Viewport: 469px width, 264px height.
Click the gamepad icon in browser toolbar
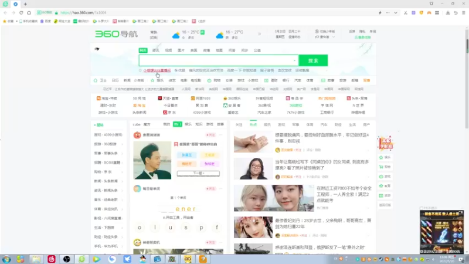point(429,12)
